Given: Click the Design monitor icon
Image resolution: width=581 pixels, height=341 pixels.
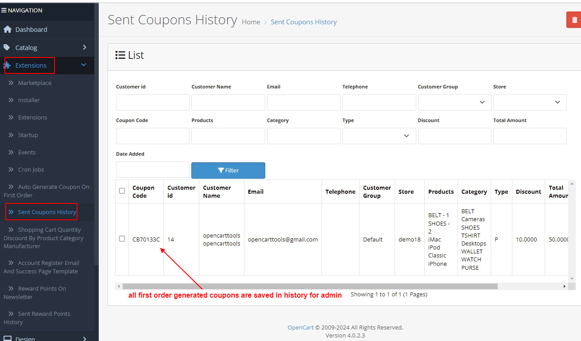Looking at the screenshot, I should point(7,338).
